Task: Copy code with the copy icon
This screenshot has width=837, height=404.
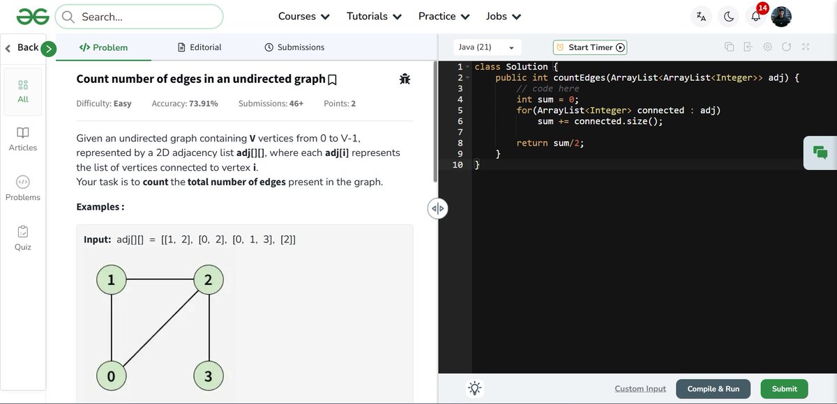Action: [729, 45]
